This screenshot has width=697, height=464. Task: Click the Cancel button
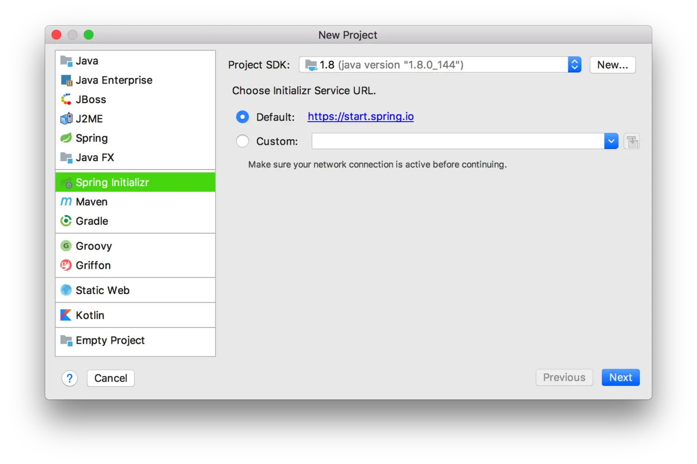111,379
